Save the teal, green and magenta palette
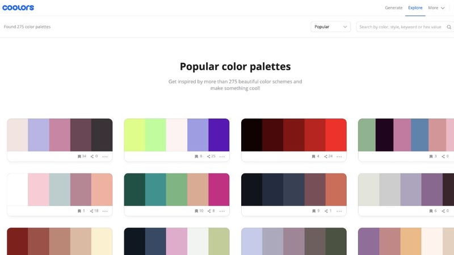454x255 pixels. pos(196,211)
